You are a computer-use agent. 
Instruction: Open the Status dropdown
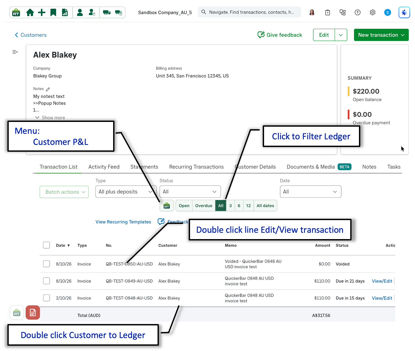click(x=190, y=192)
